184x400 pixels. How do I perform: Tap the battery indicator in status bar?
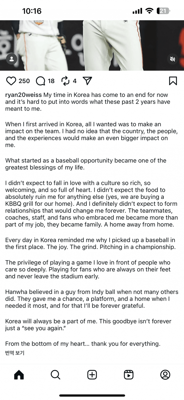(x=163, y=11)
